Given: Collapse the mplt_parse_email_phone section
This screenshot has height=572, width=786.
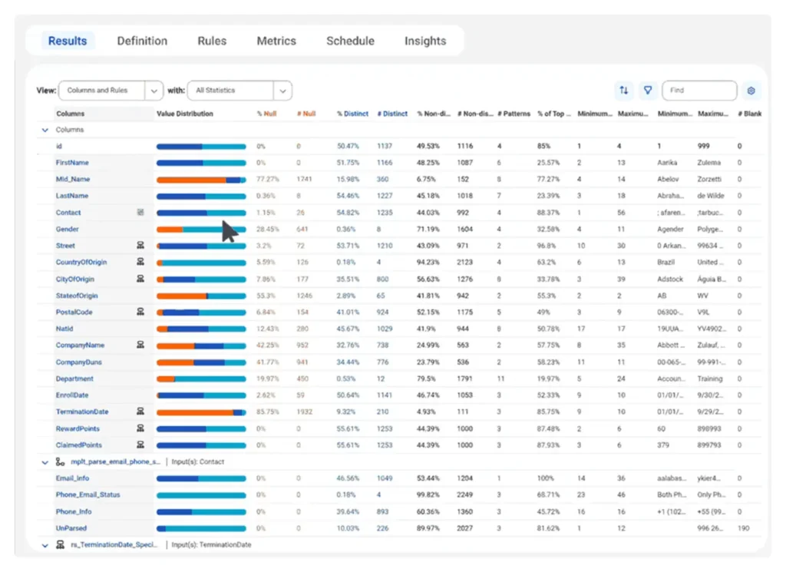Looking at the screenshot, I should click(45, 461).
